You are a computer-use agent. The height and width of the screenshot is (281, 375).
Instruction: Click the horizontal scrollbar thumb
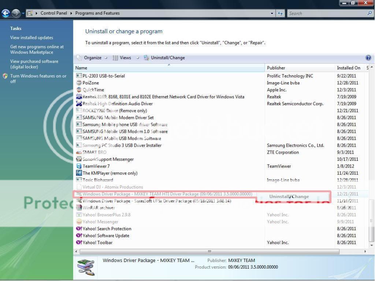click(209, 251)
